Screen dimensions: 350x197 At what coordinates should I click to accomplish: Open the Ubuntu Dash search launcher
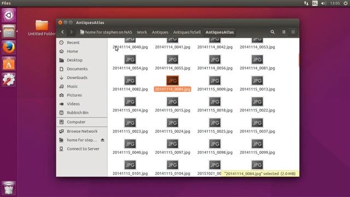click(x=9, y=15)
